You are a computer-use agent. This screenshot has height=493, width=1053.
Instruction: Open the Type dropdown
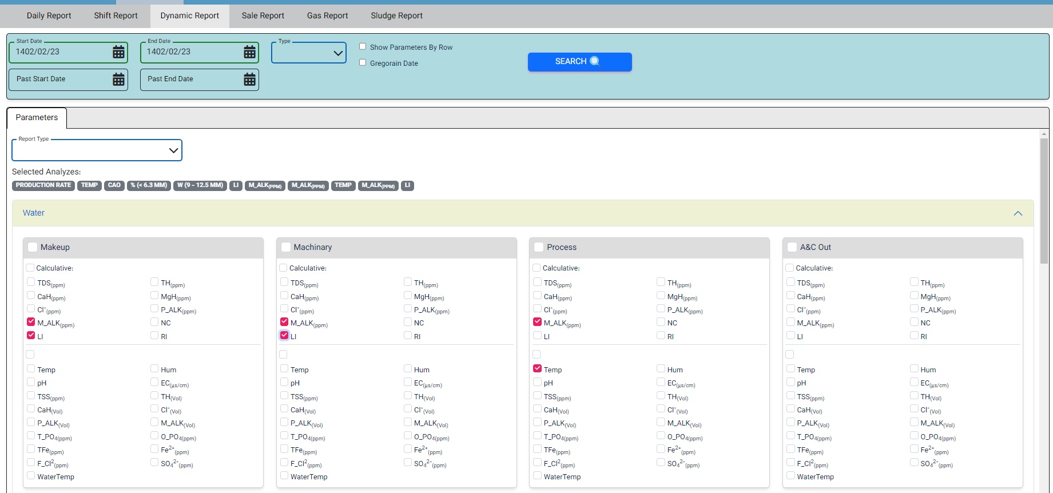click(309, 53)
